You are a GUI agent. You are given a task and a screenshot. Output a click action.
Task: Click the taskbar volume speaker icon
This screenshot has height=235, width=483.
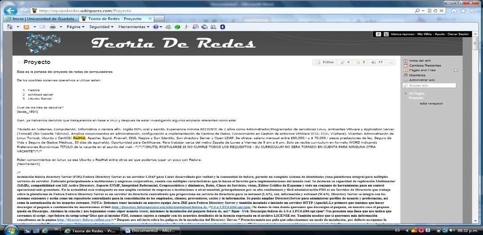(x=453, y=230)
